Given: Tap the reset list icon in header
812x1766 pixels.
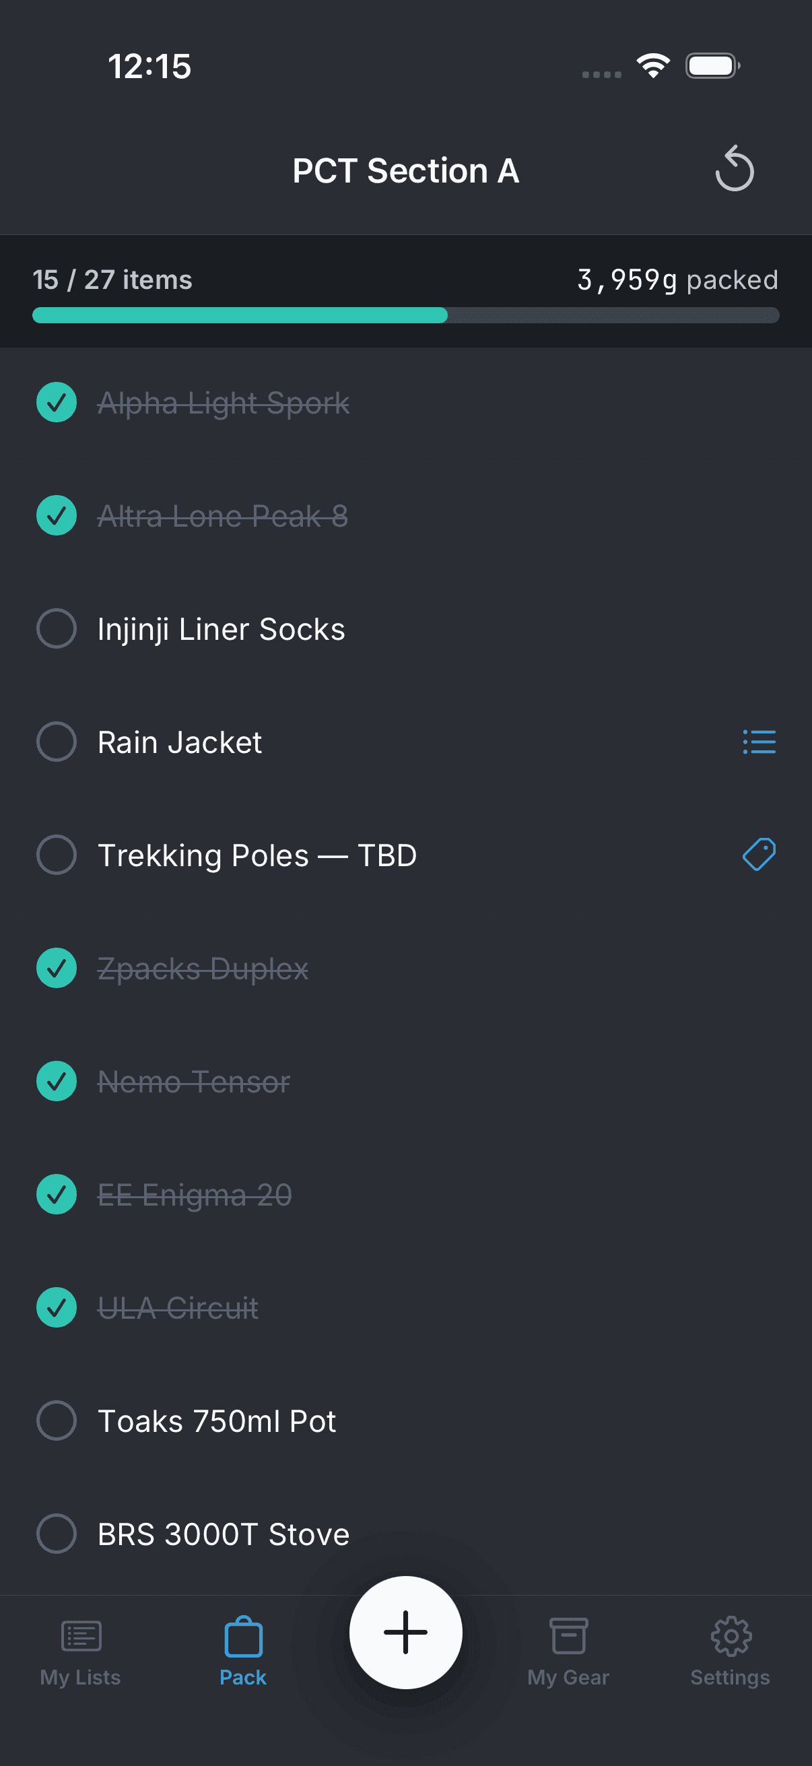Looking at the screenshot, I should pos(734,169).
